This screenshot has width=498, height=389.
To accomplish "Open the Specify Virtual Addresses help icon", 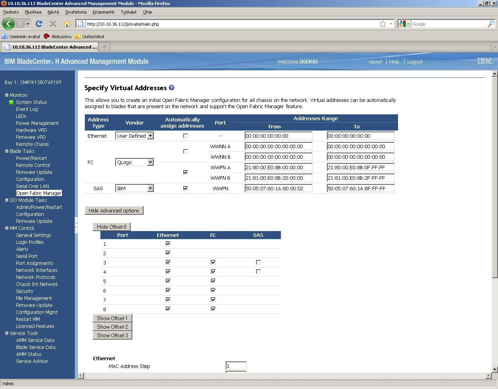I will point(172,88).
